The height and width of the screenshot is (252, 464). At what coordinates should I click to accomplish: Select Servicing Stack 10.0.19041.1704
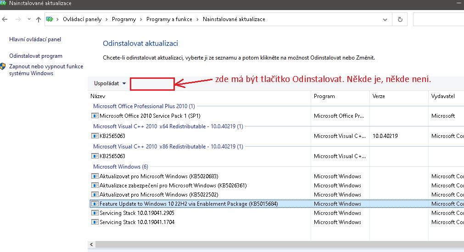(x=277, y=222)
